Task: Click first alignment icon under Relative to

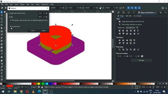Action: pyautogui.click(x=120, y=31)
